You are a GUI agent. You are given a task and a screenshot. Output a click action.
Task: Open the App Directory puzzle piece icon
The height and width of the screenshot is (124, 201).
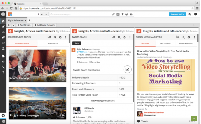[3, 56]
